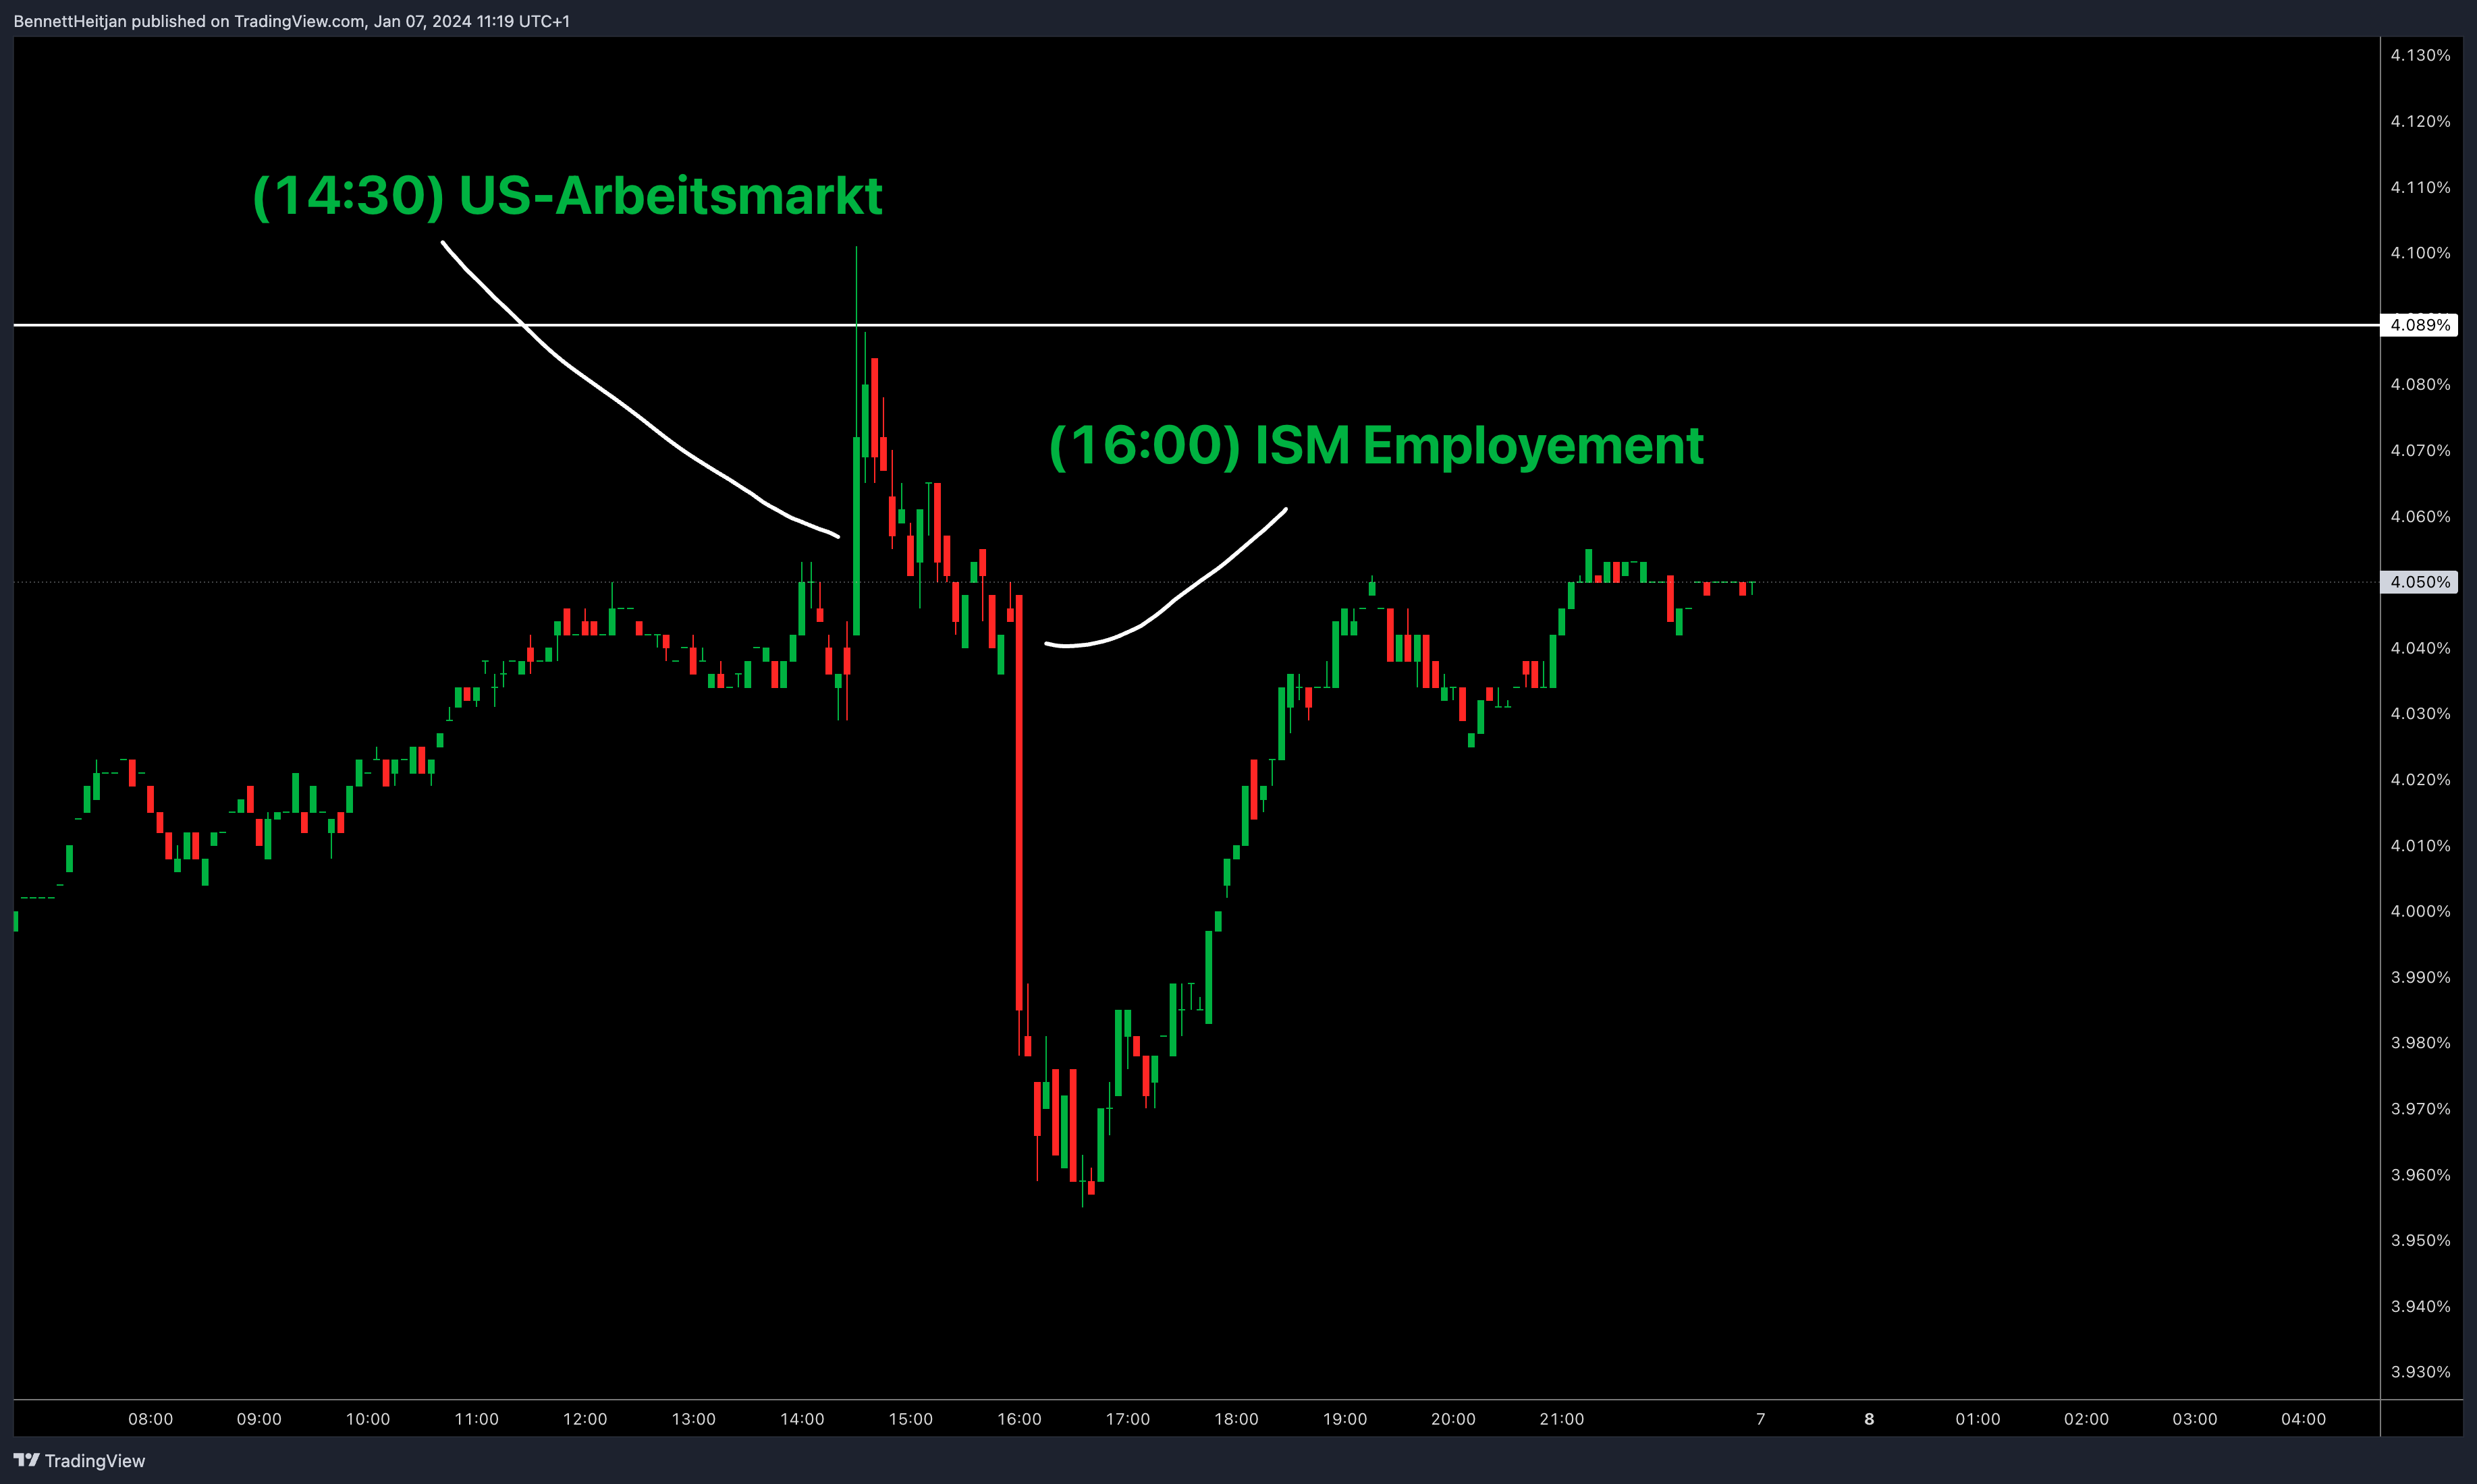Click the 08:00 time axis label
The image size is (2477, 1484).
[x=150, y=1419]
